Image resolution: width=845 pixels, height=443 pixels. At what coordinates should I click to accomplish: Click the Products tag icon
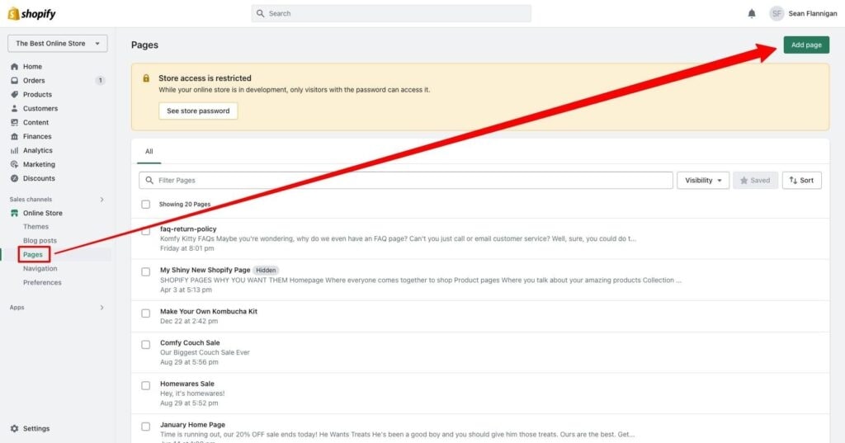[x=15, y=94]
